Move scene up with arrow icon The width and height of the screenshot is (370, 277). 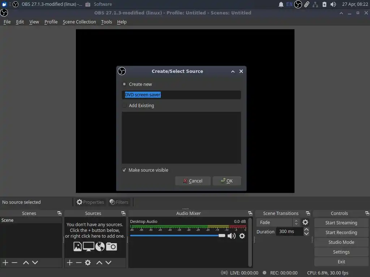click(x=26, y=263)
